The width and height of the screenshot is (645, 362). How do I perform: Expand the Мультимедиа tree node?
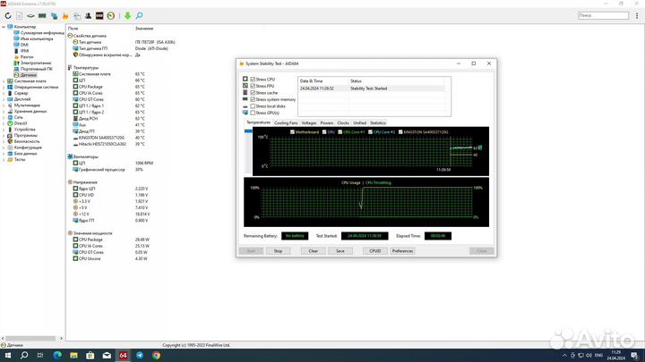(4, 105)
